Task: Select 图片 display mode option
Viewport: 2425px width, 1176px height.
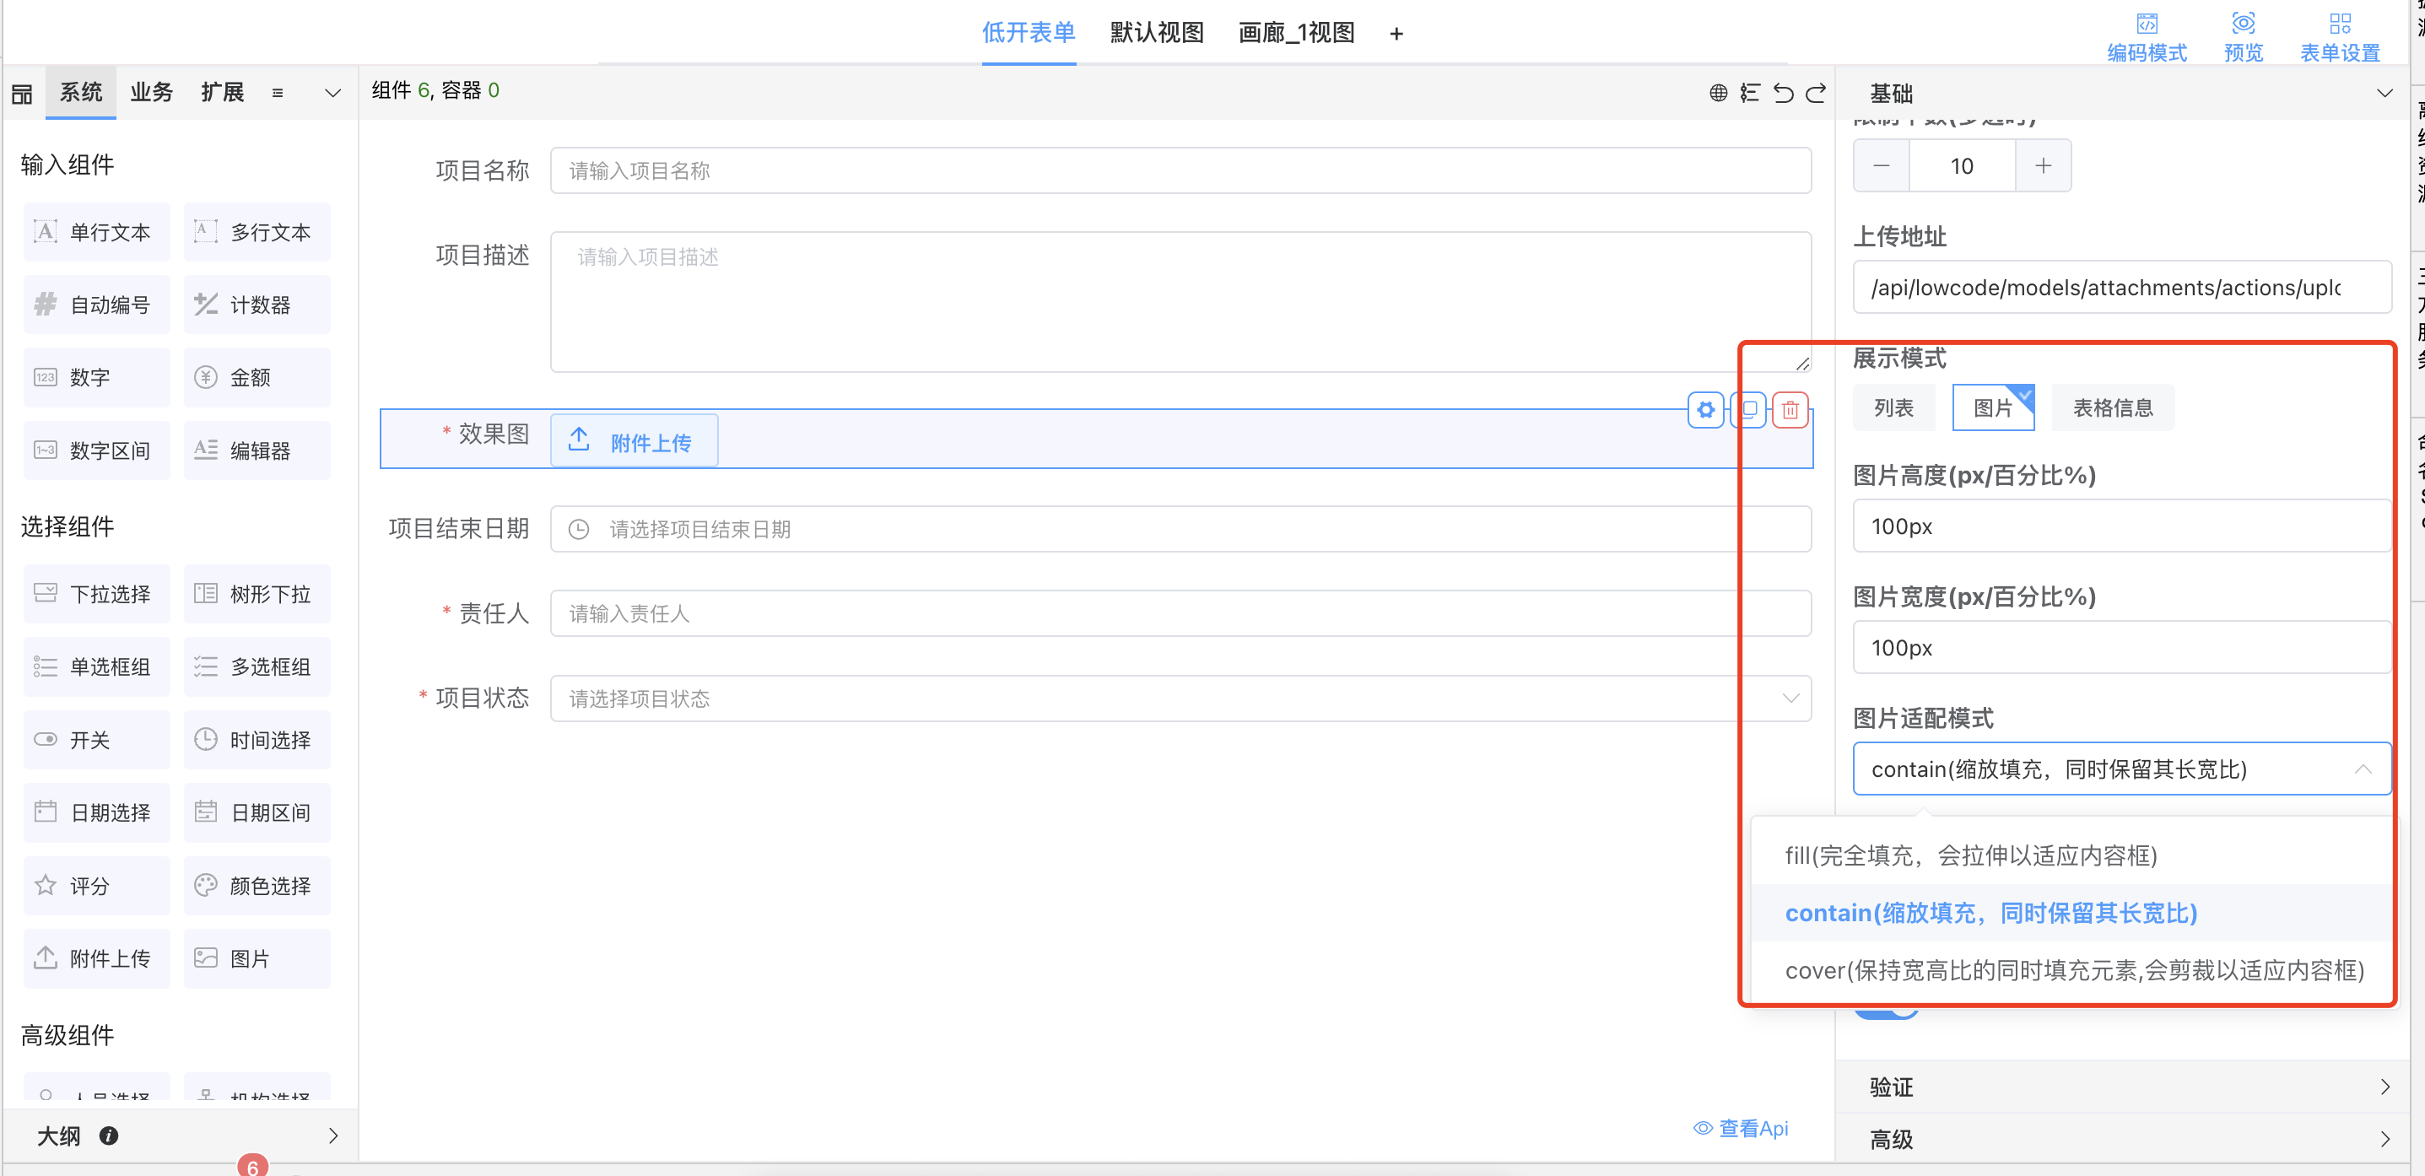Action: click(1992, 407)
